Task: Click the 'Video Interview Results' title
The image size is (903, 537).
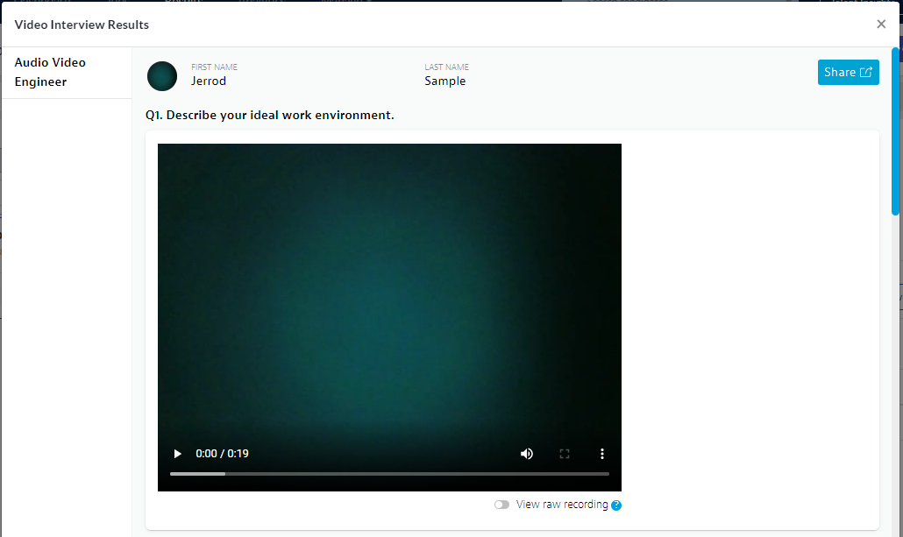Action: coord(82,25)
